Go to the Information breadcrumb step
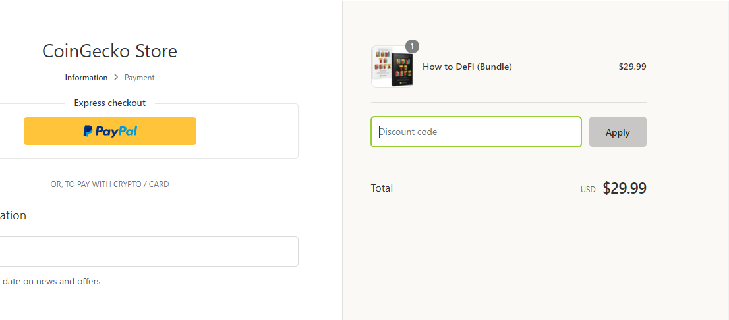The image size is (729, 320). point(86,78)
